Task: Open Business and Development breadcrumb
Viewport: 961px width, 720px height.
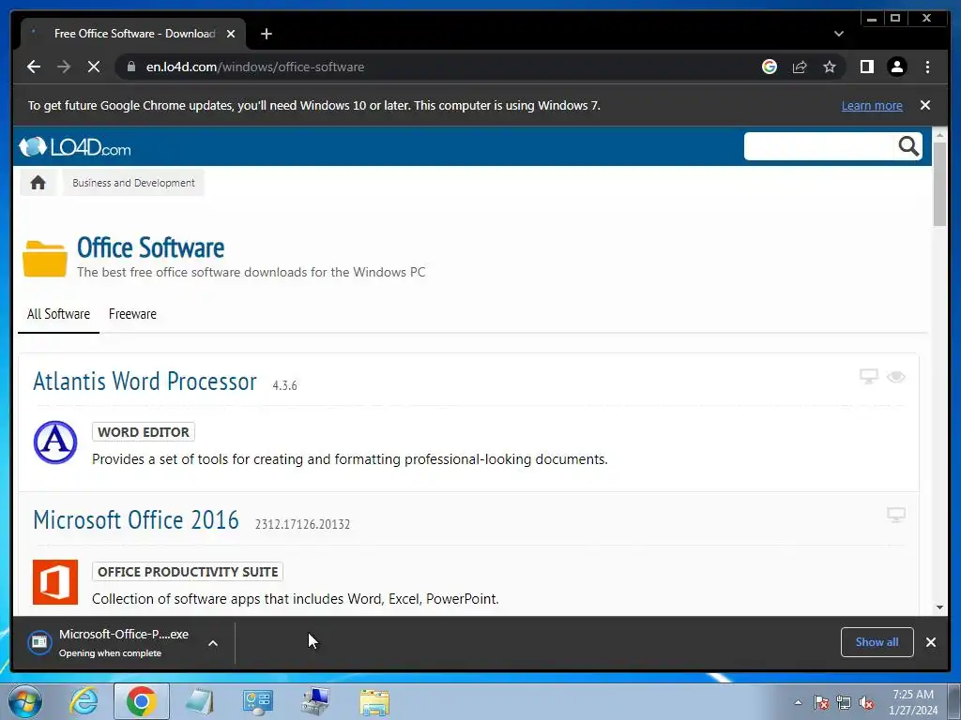Action: click(x=133, y=183)
